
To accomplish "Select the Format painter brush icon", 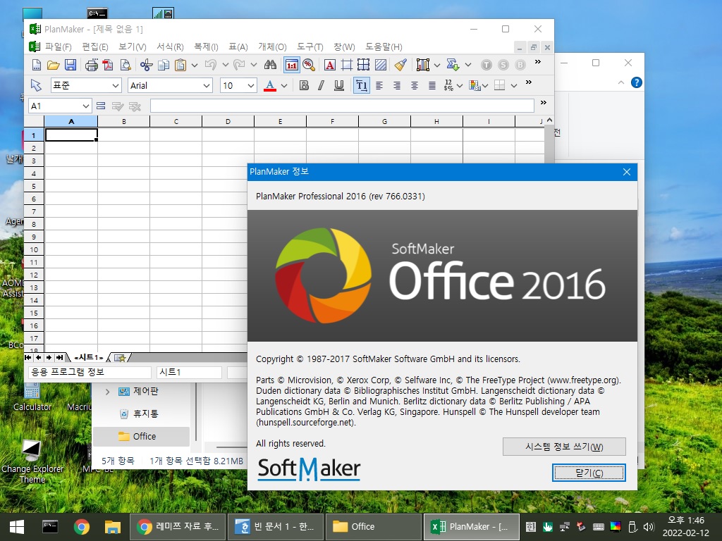I will pos(400,65).
